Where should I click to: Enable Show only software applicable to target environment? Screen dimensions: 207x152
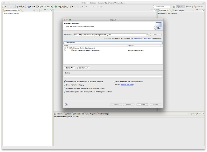(x=65, y=88)
